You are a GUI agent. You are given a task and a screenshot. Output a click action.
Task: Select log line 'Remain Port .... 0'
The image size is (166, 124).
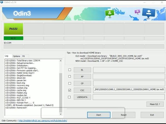[20, 103]
